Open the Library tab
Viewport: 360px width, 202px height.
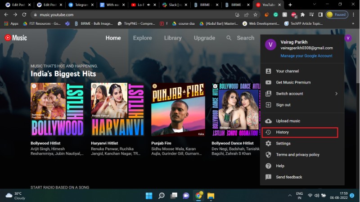pyautogui.click(x=173, y=38)
